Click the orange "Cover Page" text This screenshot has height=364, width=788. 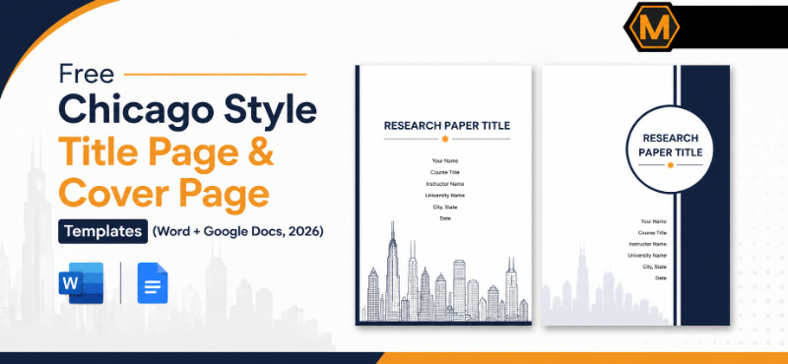point(164,193)
